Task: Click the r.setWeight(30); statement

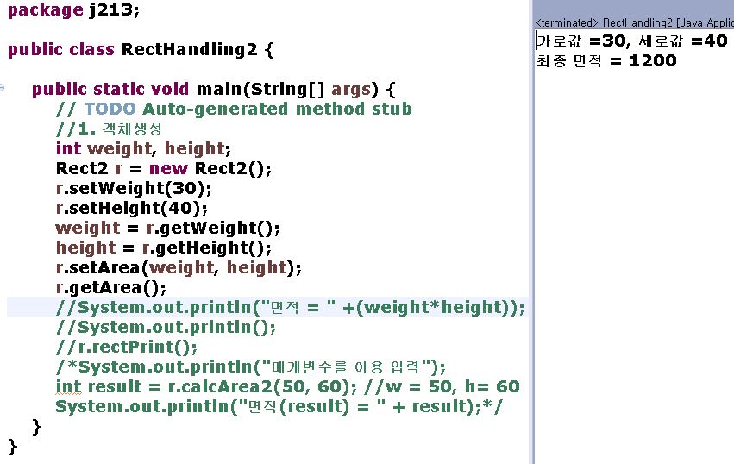Action: 134,189
